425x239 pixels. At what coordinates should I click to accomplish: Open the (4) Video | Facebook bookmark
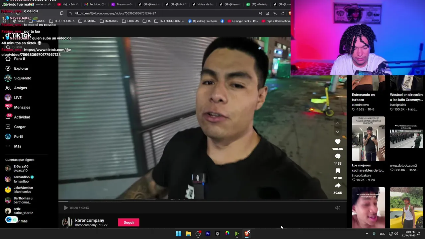203,21
